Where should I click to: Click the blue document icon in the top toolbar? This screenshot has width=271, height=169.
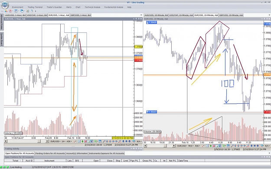tap(16, 11)
